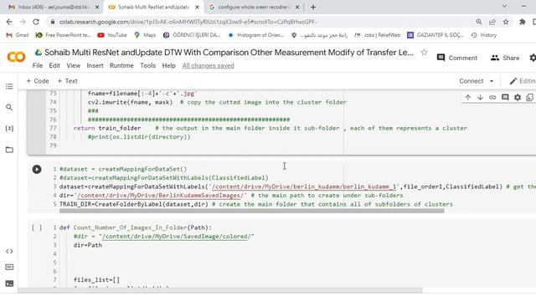Open the browser zoom indicator
Screen dimensions: 536x301
coord(478,22)
